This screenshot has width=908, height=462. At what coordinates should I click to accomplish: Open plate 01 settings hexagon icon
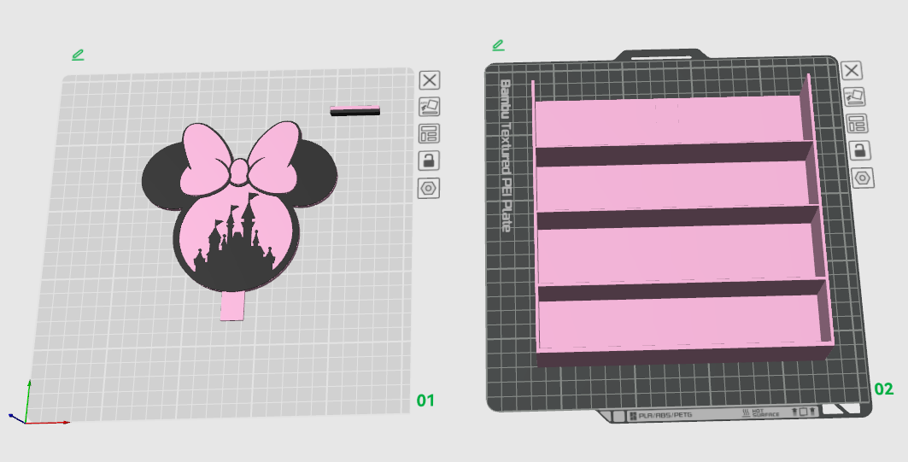429,188
